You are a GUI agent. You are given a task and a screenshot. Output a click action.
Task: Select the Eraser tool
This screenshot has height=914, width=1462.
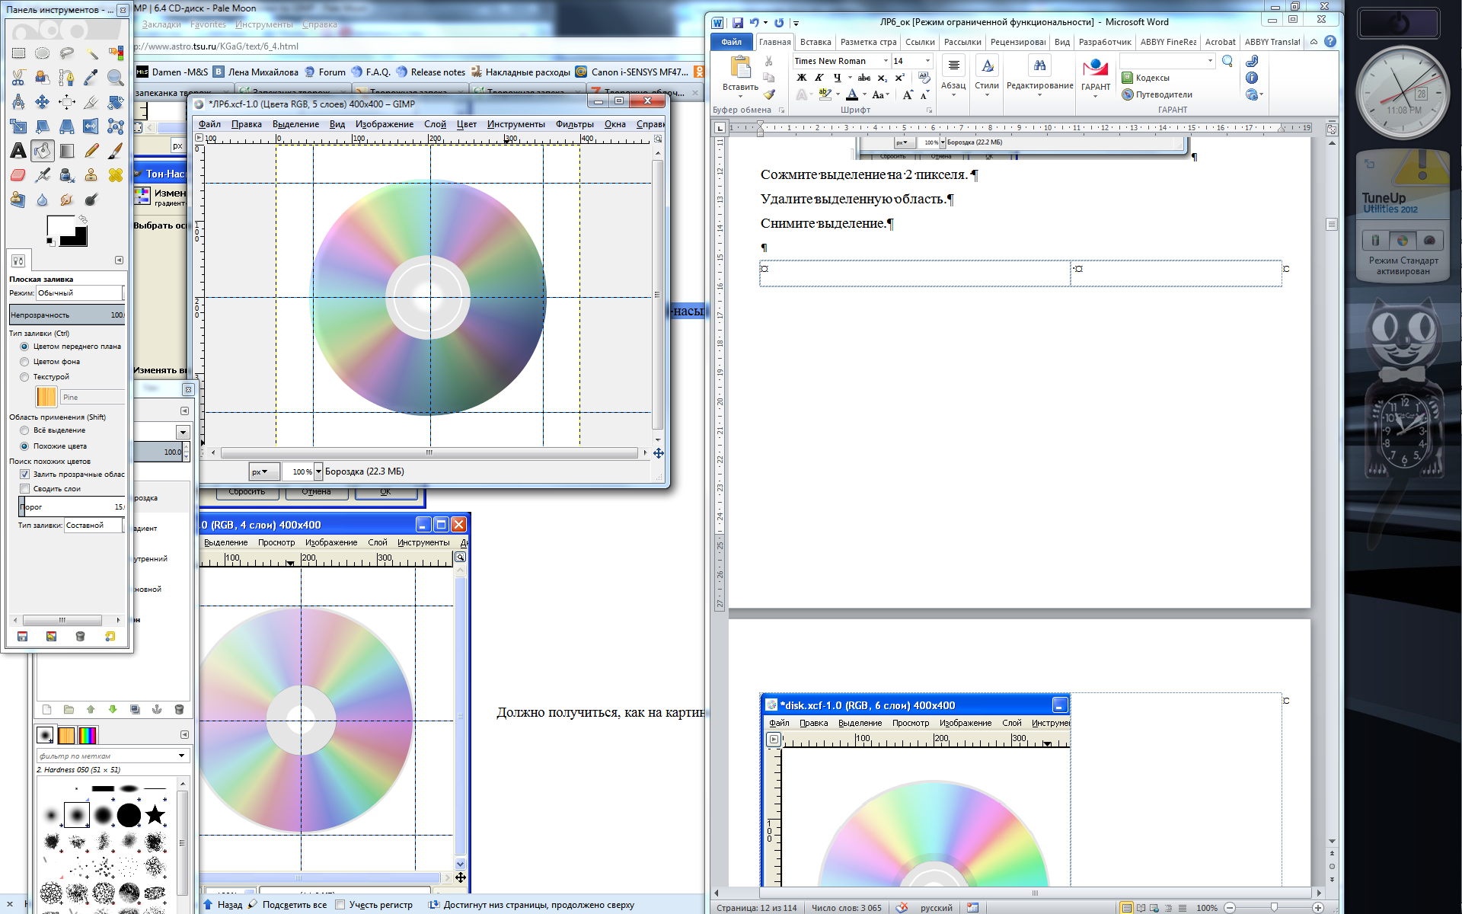(18, 175)
